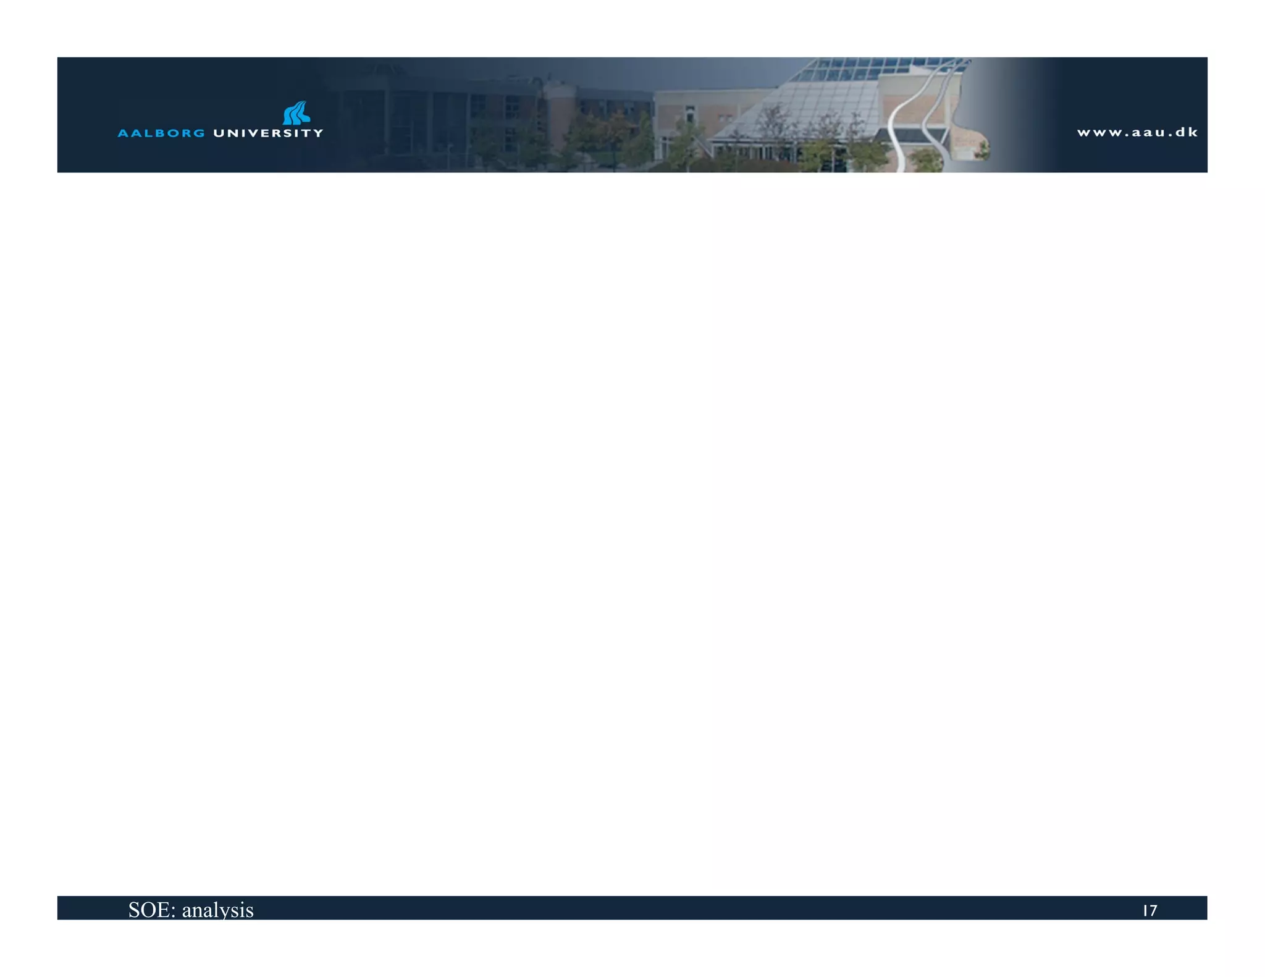Click the Aalborg University wave logo icon
Image resolution: width=1265 pixels, height=977 pixels.
click(x=296, y=113)
